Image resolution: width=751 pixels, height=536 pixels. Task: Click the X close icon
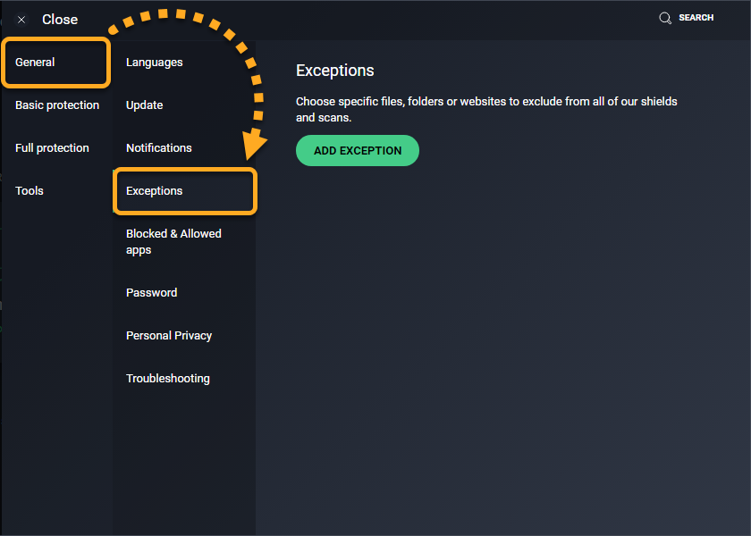[x=21, y=20]
